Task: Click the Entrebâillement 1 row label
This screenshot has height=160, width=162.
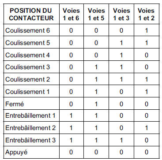Action: click(x=30, y=115)
